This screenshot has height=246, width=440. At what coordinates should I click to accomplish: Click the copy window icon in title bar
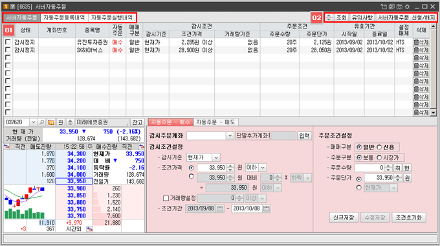[x=391, y=6]
